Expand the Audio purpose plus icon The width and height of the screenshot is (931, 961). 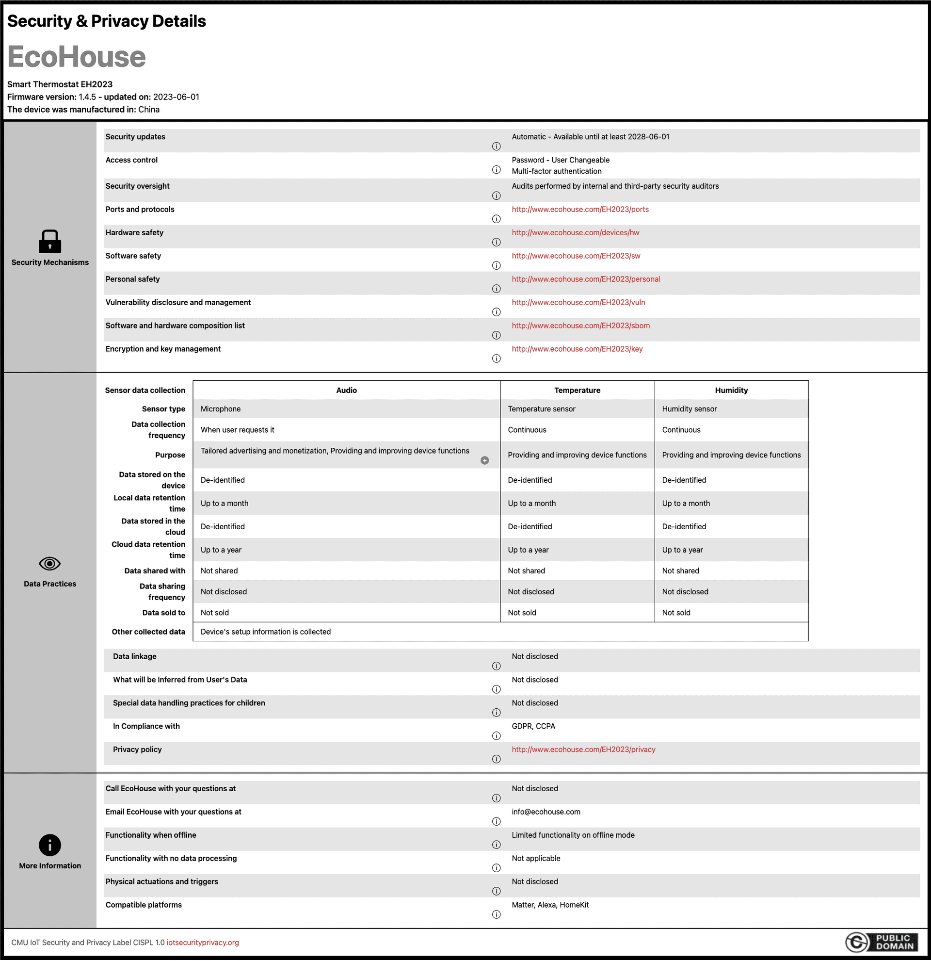tap(484, 460)
